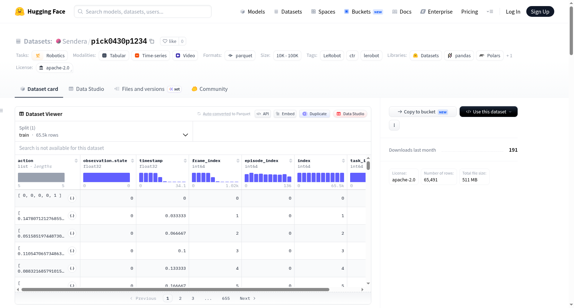Click the table vertical scrollbar thumb
Image resolution: width=574 pixels, height=308 pixels.
click(368, 166)
